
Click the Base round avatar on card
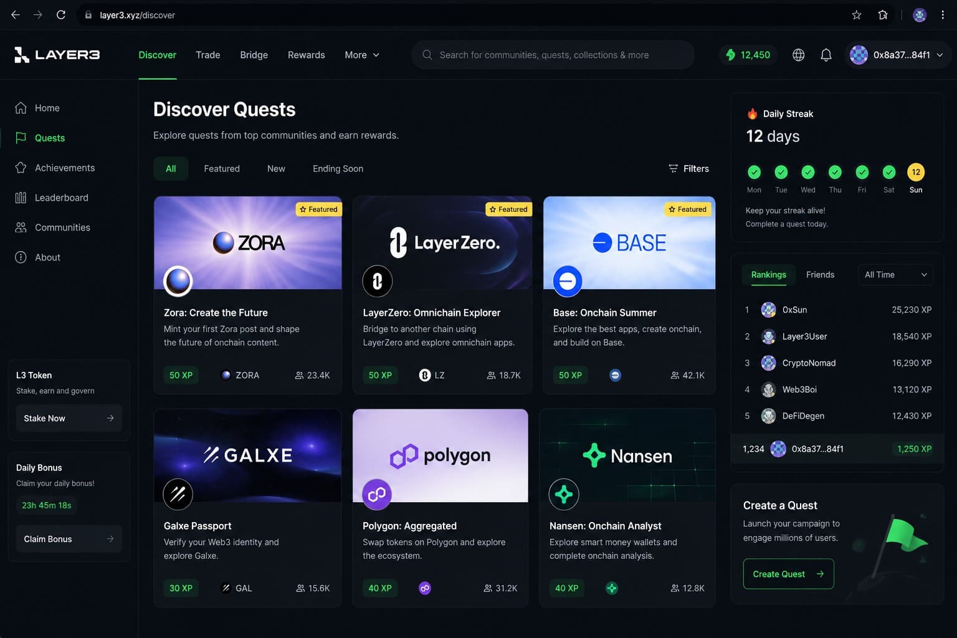click(568, 281)
